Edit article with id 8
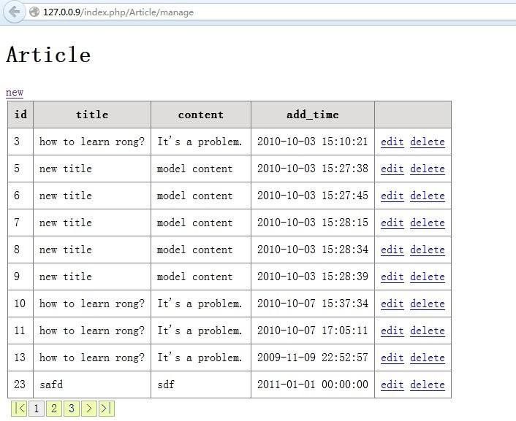Screen dimensions: 516x421 pos(392,250)
